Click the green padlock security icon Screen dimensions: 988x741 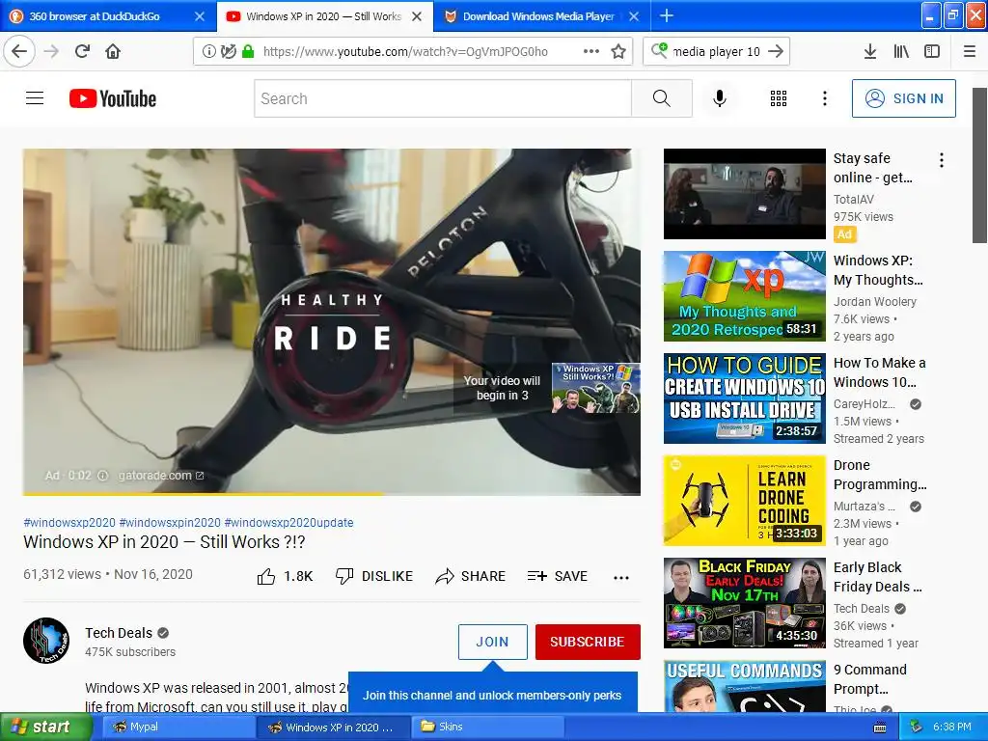[x=248, y=52]
